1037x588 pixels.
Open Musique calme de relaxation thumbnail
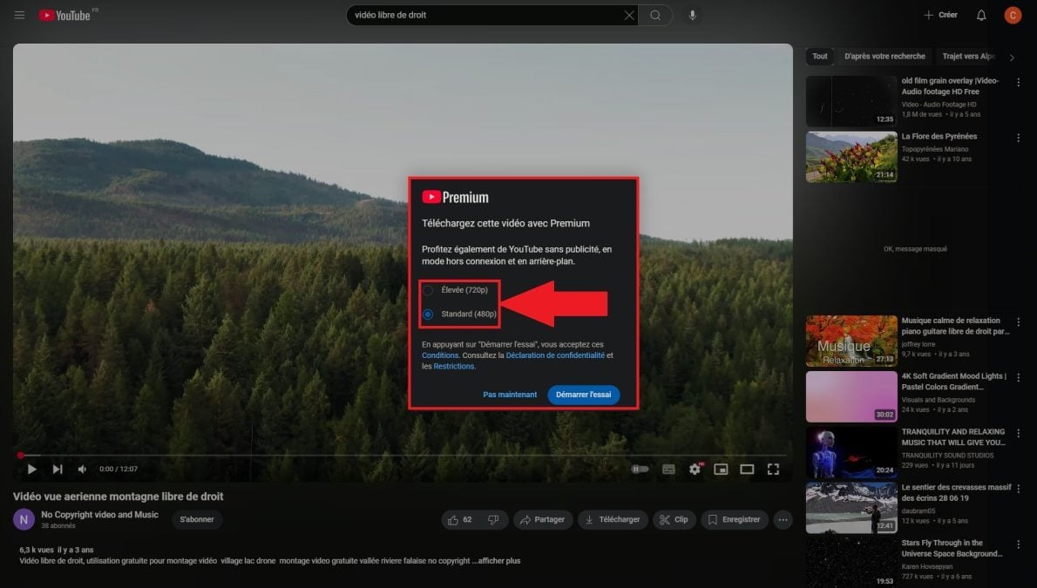point(851,341)
